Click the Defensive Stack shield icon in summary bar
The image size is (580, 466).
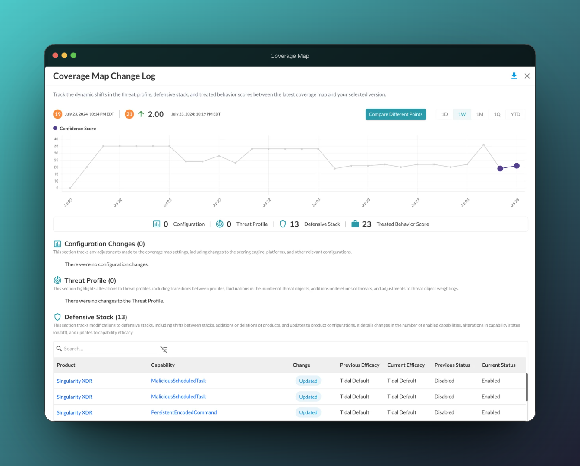coord(283,224)
